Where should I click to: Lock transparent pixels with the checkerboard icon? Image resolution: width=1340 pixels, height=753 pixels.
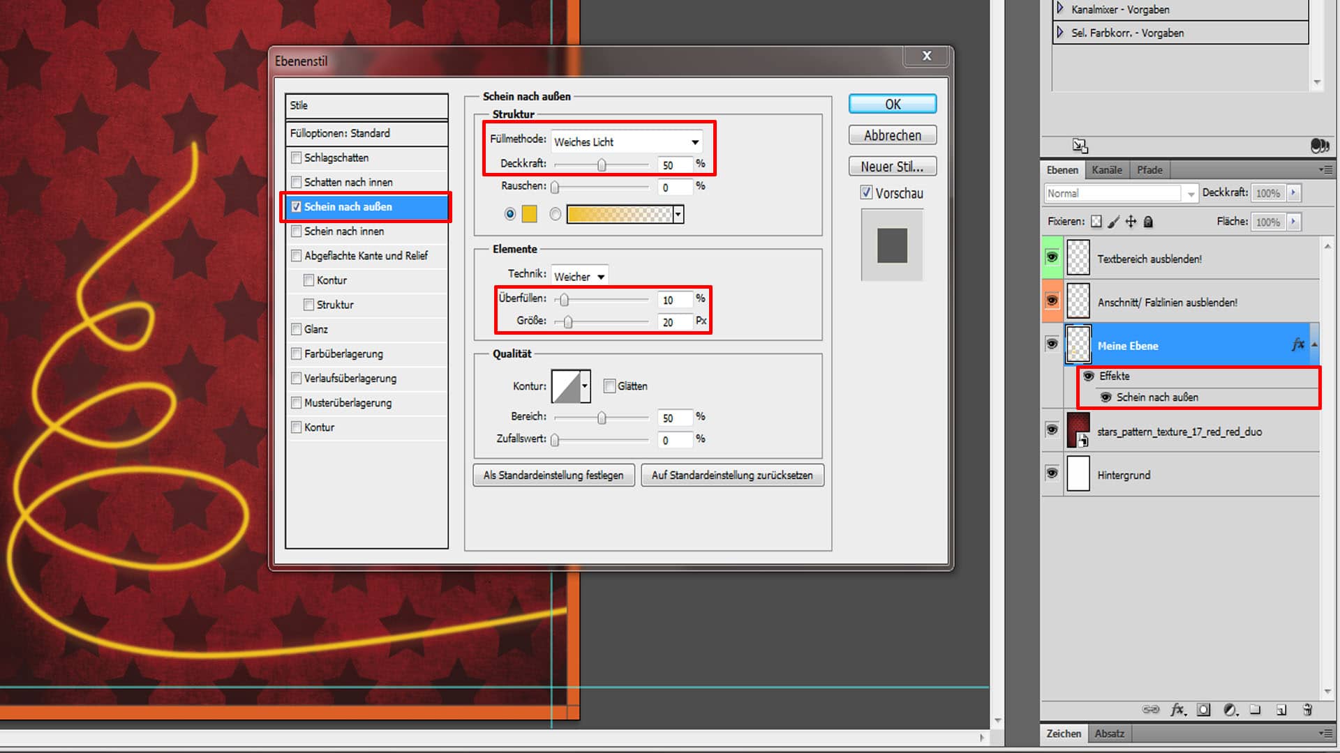[x=1097, y=222]
